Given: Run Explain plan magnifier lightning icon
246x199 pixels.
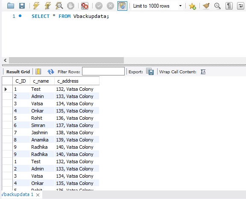Looking at the screenshot, I should point(59,6).
